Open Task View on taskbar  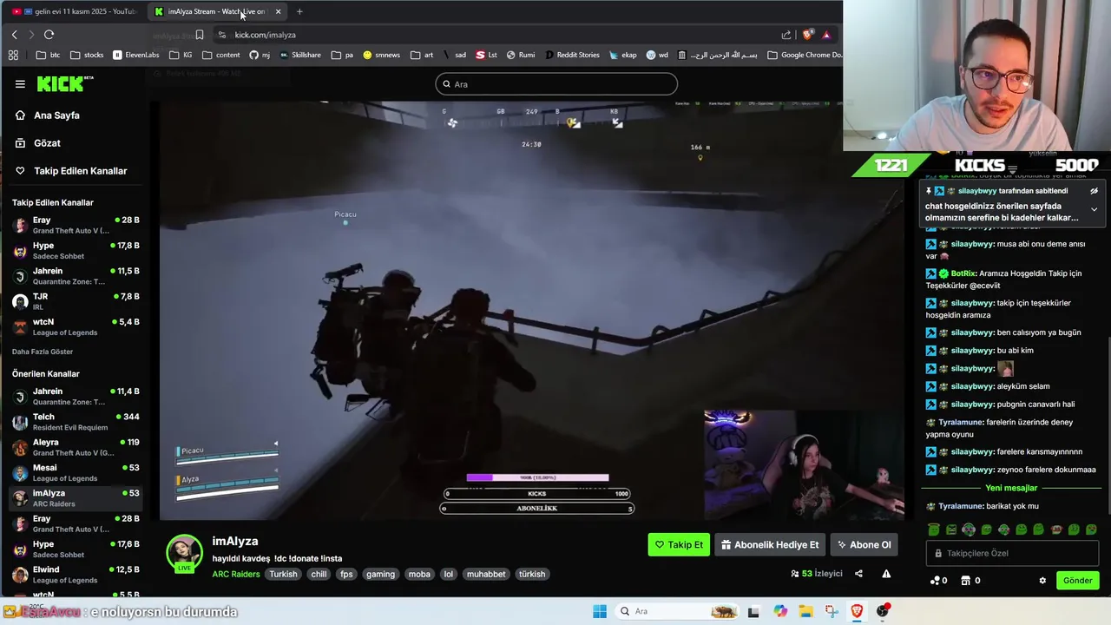(x=753, y=611)
